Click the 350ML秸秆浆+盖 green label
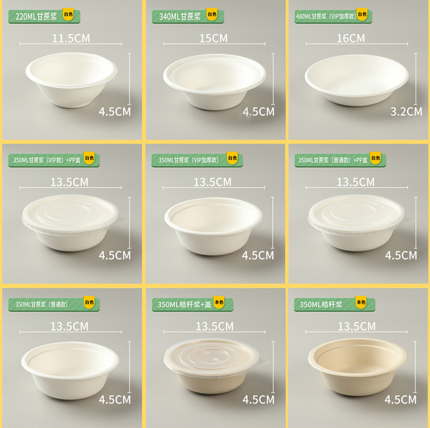The image size is (430, 428). (193, 304)
